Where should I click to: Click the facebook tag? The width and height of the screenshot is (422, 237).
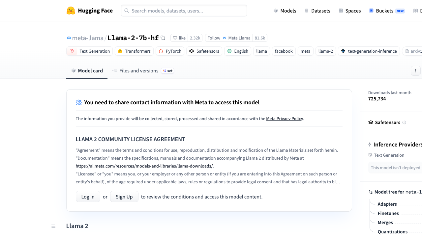point(284,51)
